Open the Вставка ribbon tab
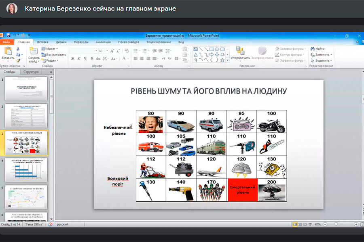Image resolution: width=364 pixels, height=242 pixels. point(42,42)
